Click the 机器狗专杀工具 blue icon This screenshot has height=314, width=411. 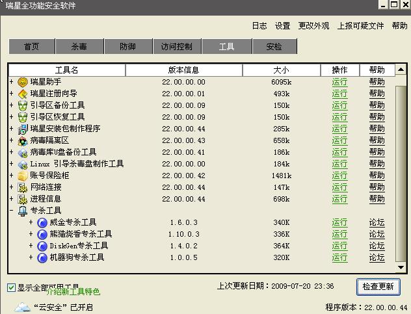point(42,257)
